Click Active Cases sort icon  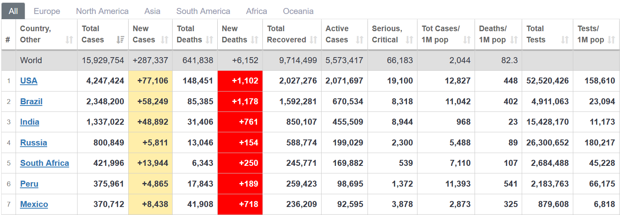[360, 40]
